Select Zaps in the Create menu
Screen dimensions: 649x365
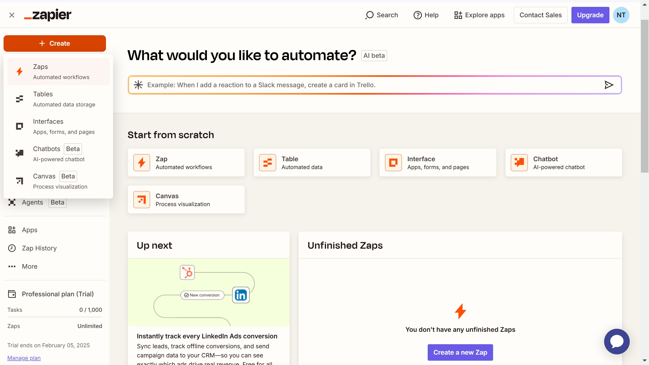point(59,71)
